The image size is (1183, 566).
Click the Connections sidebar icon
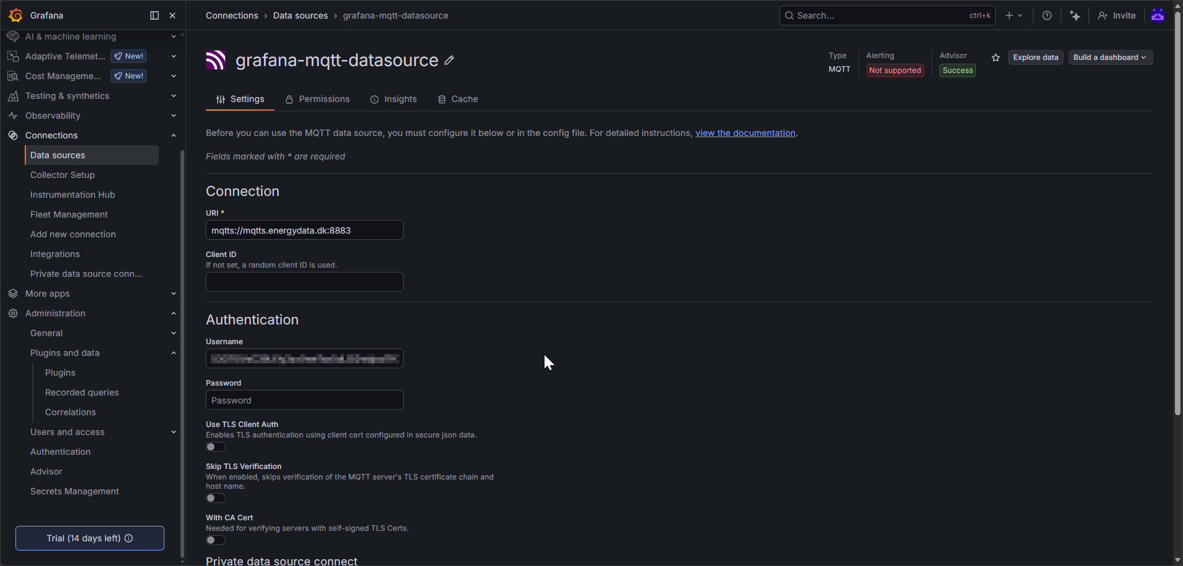click(x=13, y=135)
